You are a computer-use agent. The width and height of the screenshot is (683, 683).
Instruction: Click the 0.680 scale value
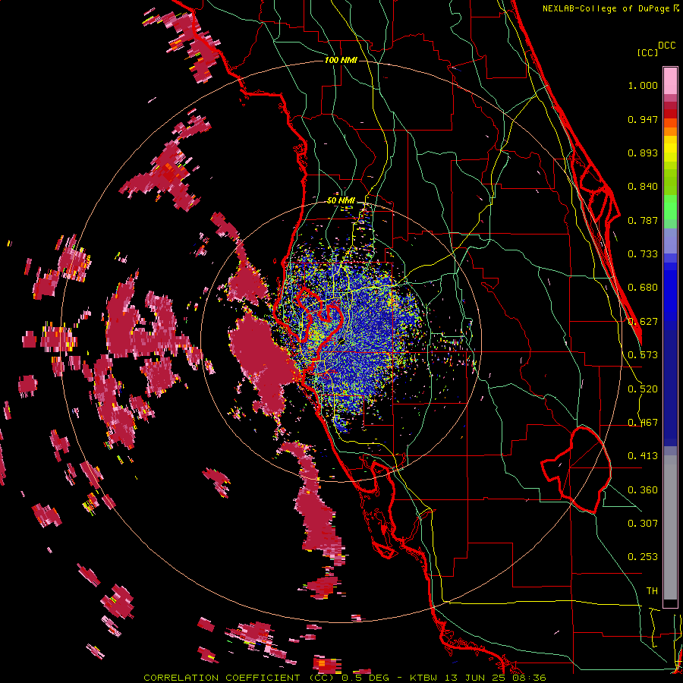(643, 288)
